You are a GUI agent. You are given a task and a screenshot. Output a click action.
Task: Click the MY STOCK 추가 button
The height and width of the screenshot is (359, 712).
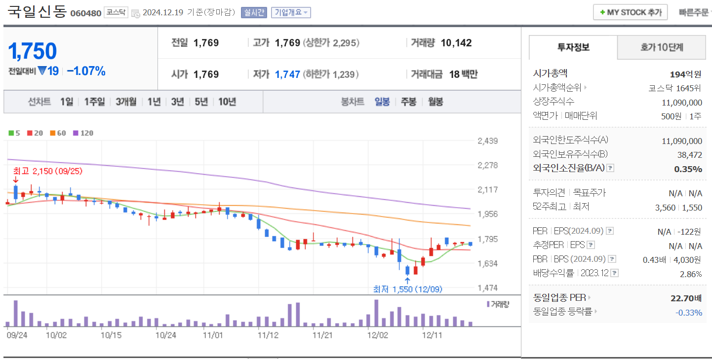tap(630, 12)
